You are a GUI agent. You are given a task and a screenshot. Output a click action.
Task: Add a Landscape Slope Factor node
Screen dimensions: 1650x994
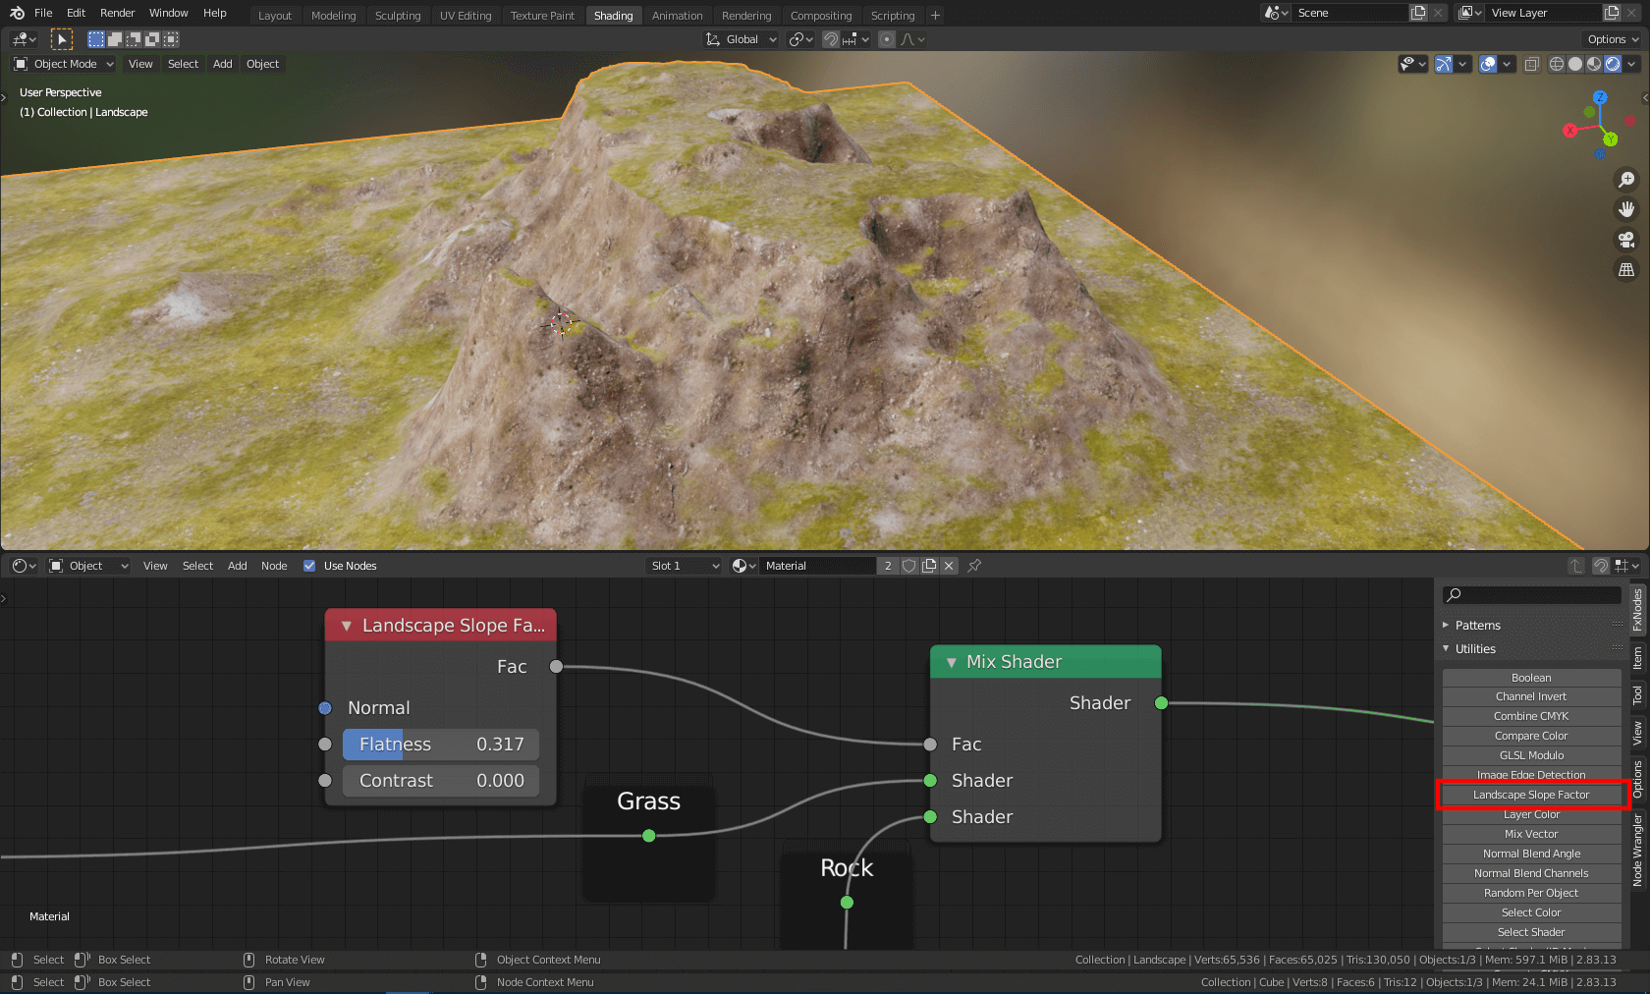(1530, 795)
